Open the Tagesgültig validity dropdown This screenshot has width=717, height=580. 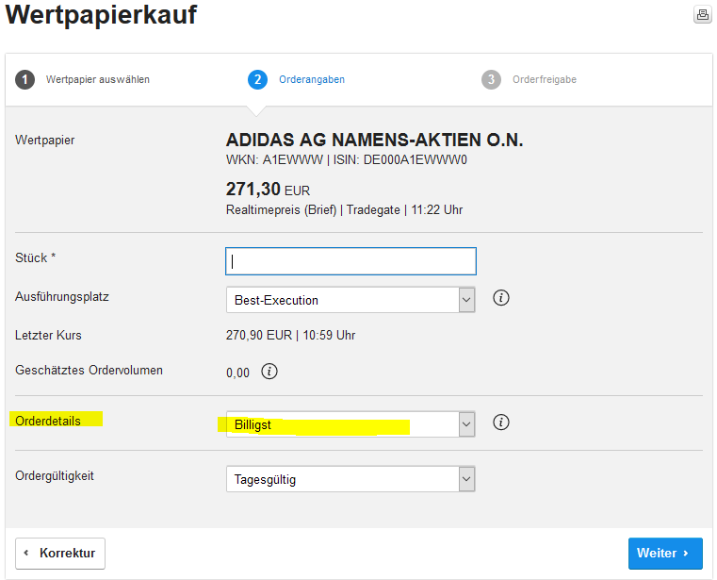[350, 479]
